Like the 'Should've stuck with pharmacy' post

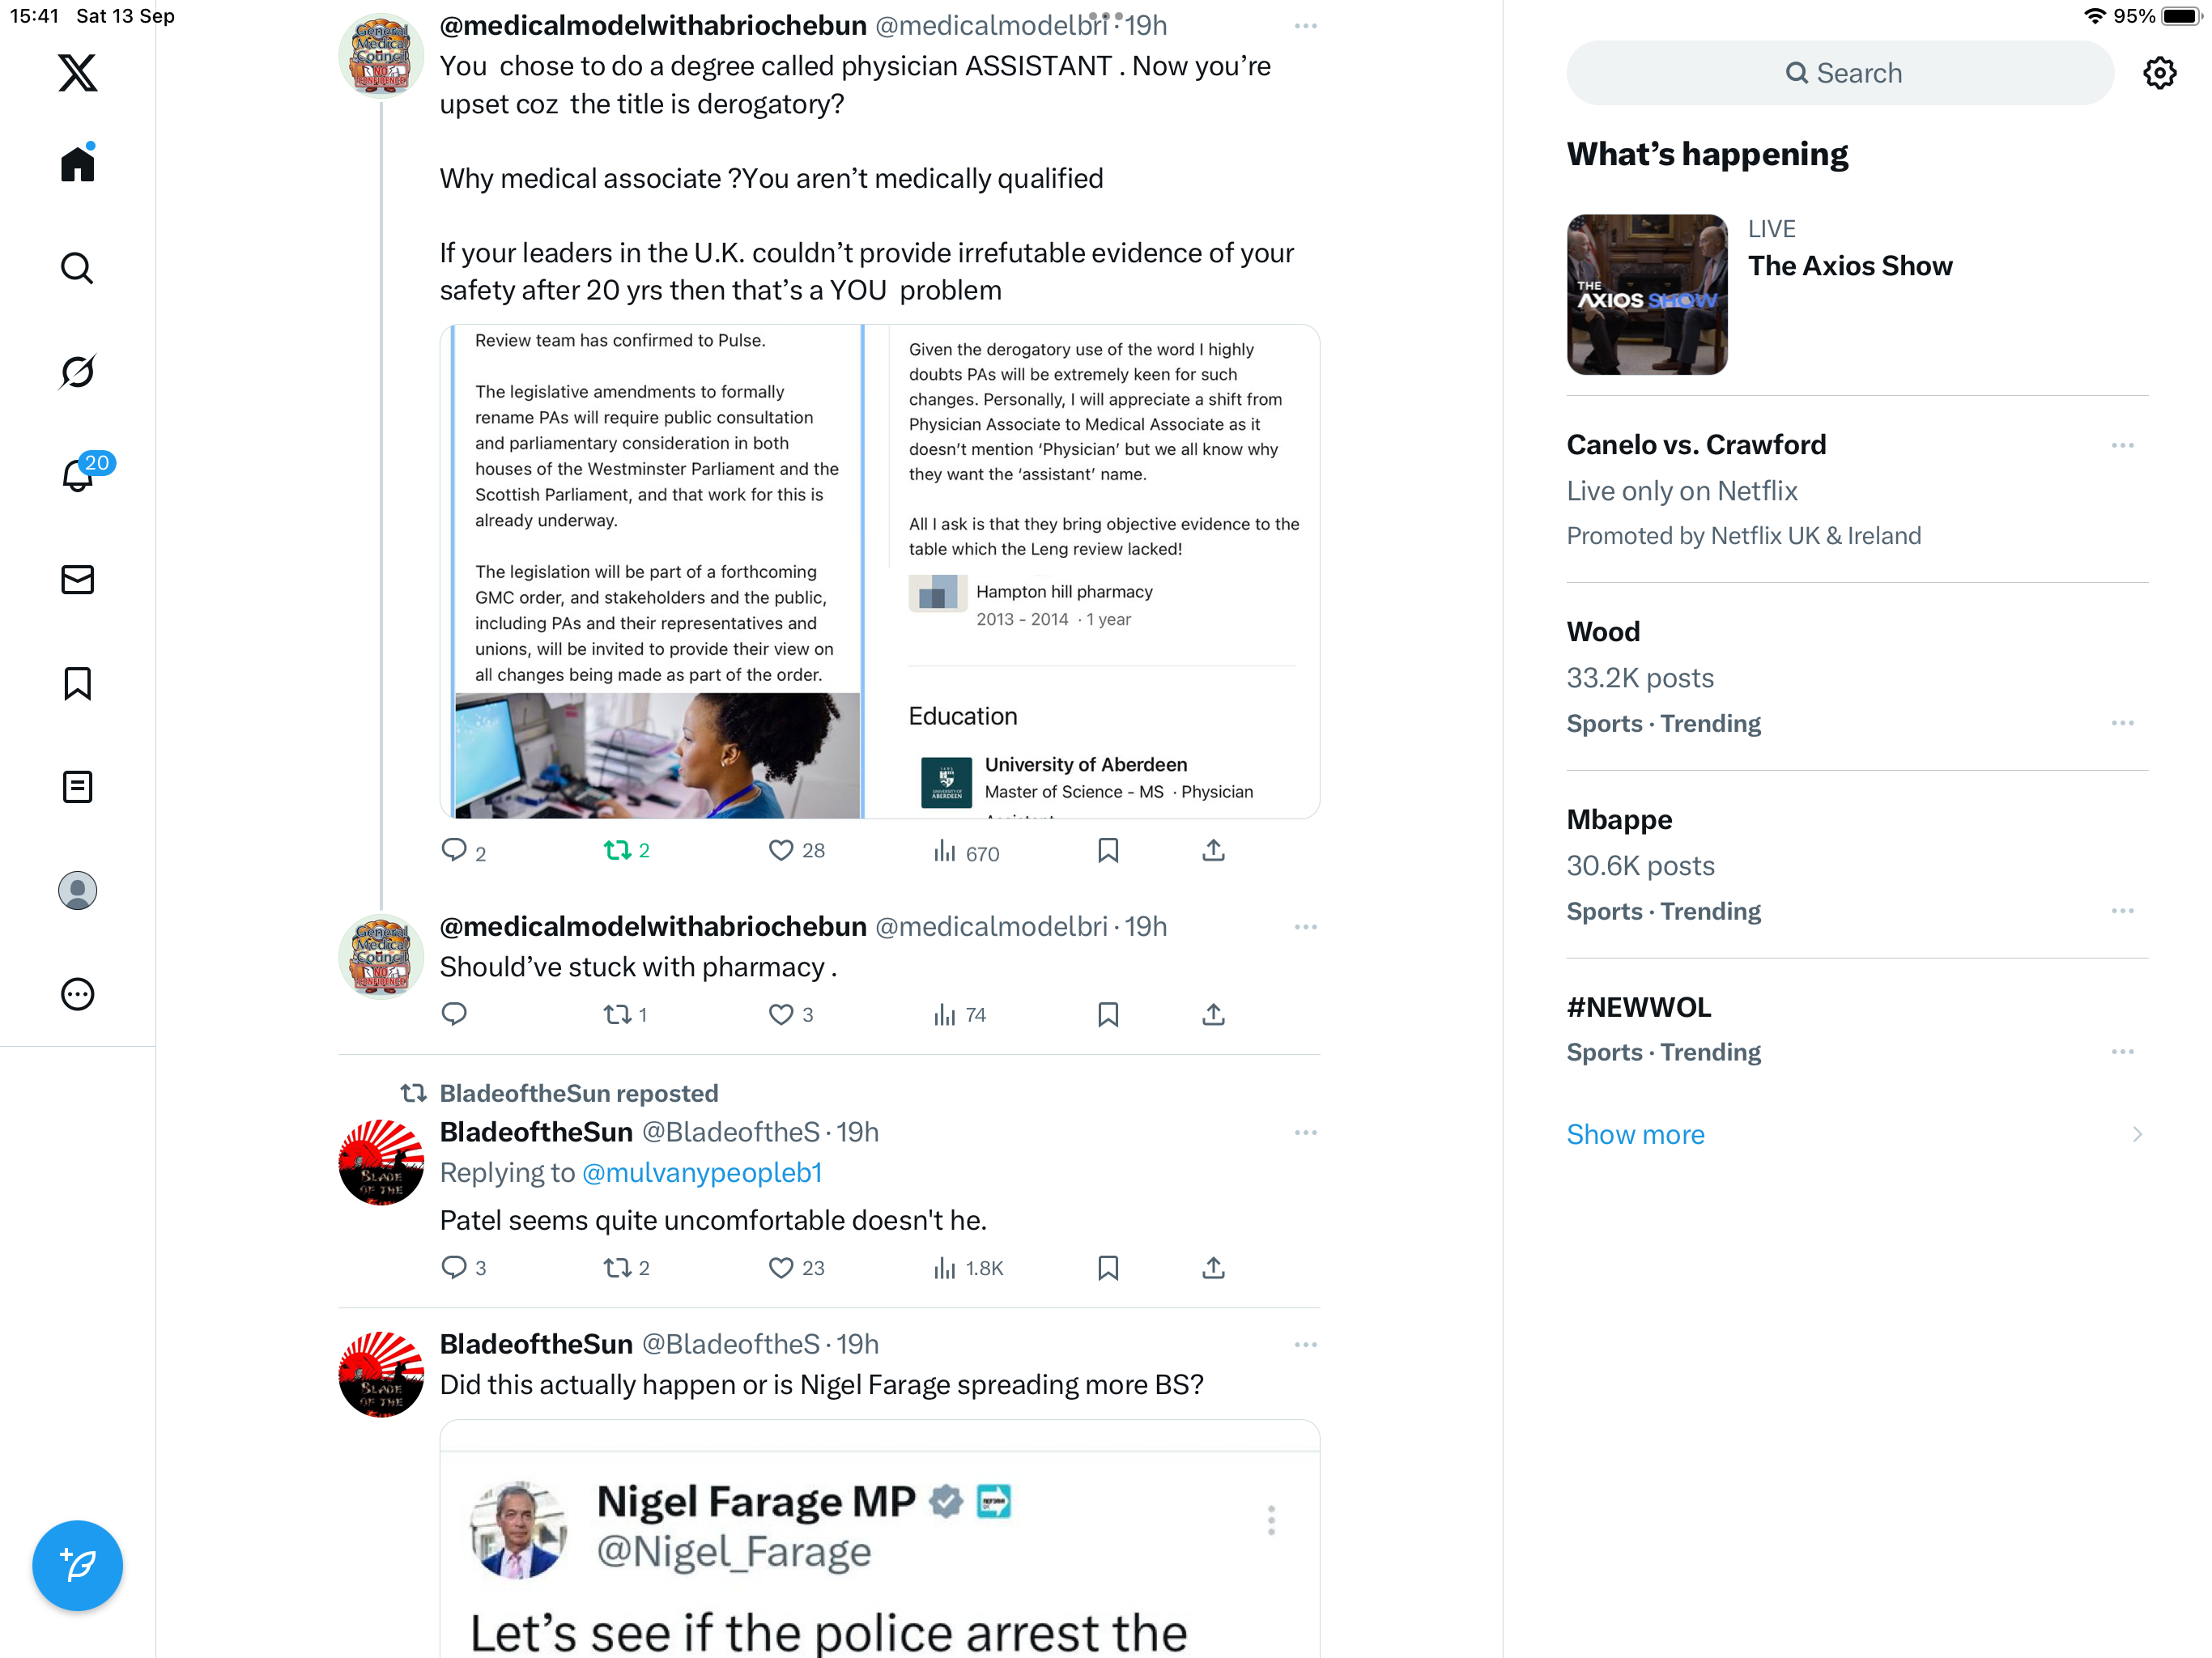point(791,1015)
